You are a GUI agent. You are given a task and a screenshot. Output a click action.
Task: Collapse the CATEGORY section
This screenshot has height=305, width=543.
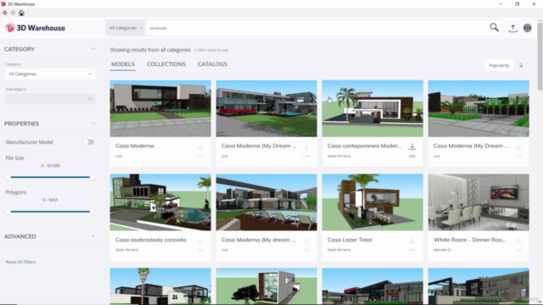pyautogui.click(x=93, y=49)
